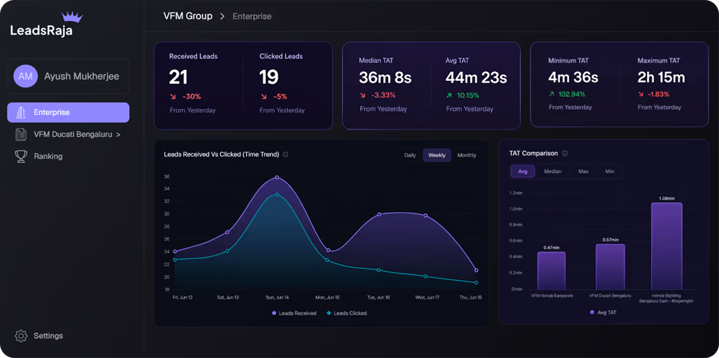Viewport: 719px width, 358px height.
Task: Click the Settings gear icon
Action: (x=21, y=336)
